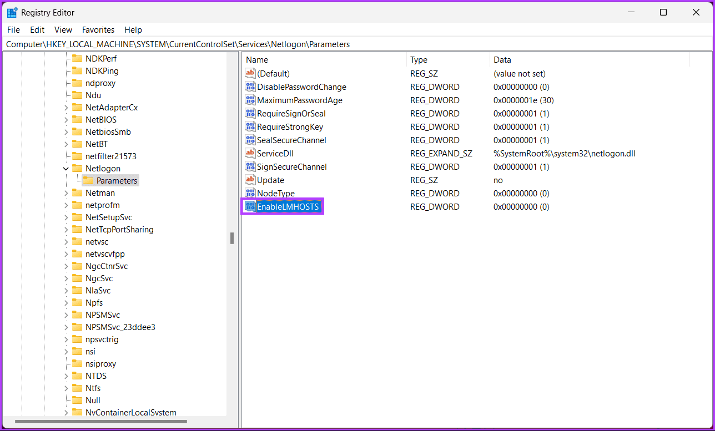Click the 0x0000001e (30) data value
Screen dimensions: 715x431
(x=523, y=100)
